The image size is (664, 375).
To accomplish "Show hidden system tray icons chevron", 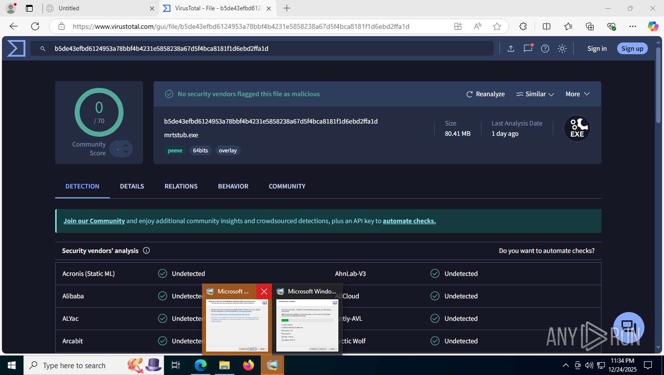I will [x=566, y=365].
